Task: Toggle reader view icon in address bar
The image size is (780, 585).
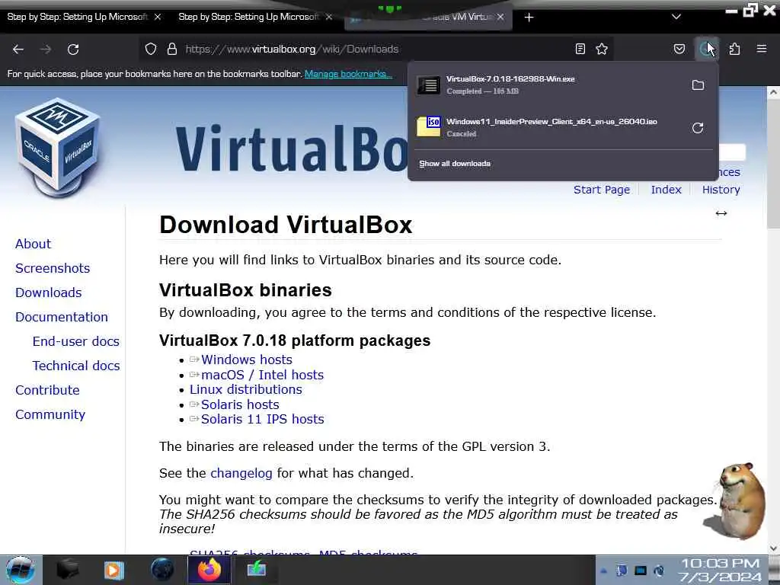Action: click(x=580, y=49)
